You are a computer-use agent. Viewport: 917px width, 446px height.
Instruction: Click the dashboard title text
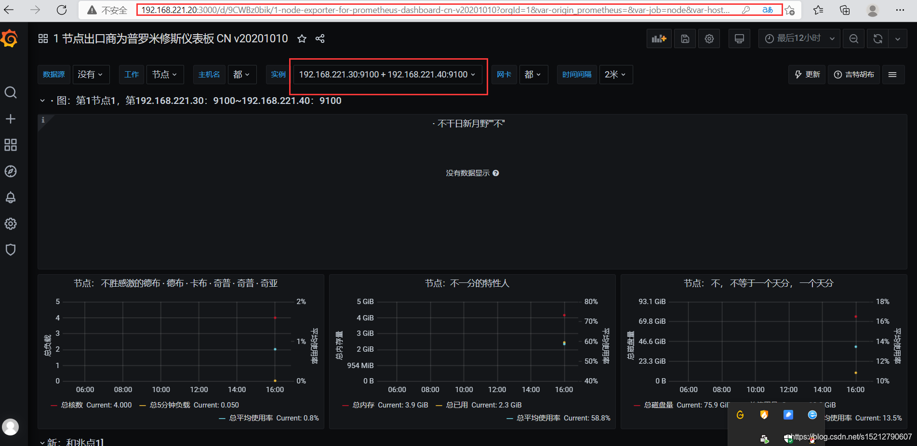coord(170,38)
